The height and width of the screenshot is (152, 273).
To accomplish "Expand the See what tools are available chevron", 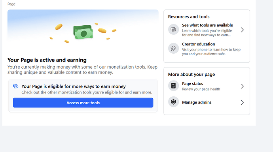I will (242, 30).
